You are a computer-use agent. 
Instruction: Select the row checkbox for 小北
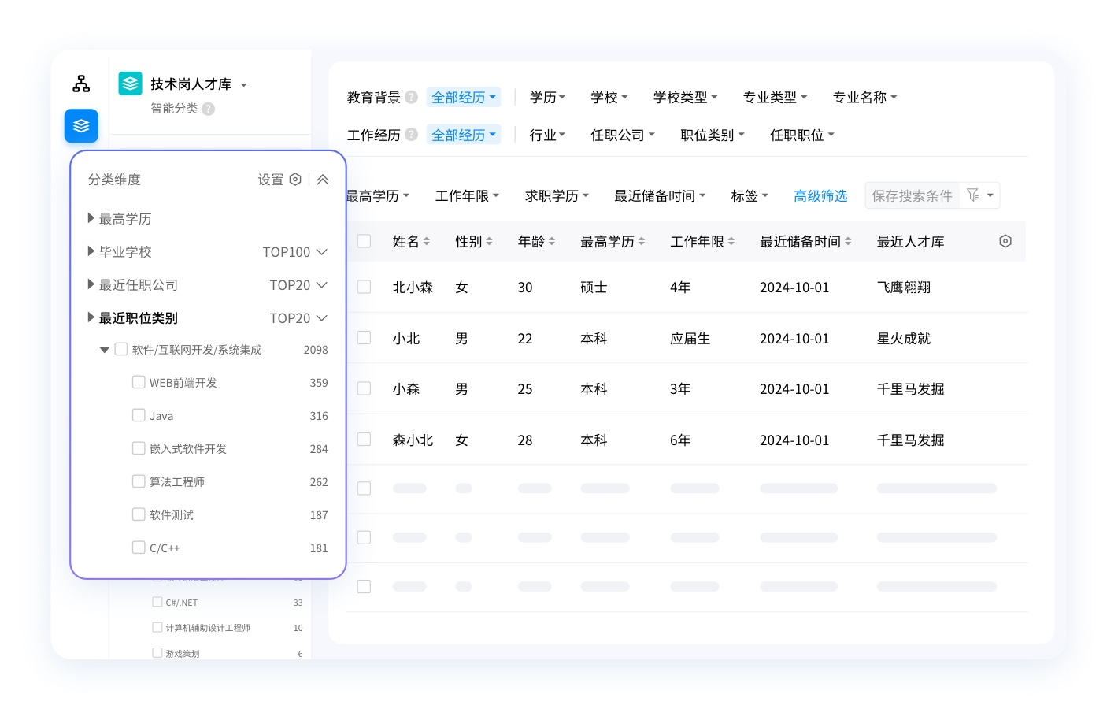364,338
